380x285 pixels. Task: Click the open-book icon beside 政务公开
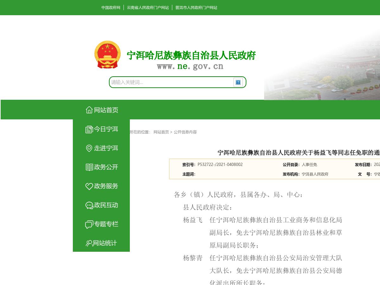coord(89,167)
